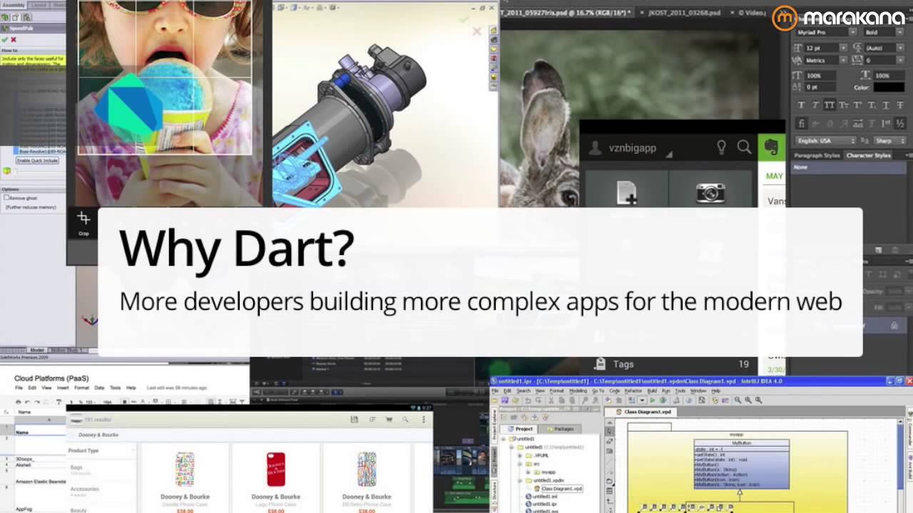This screenshot has width=913, height=513.
Task: Select the Class Diagram1.vpd editor tab
Action: click(x=642, y=412)
